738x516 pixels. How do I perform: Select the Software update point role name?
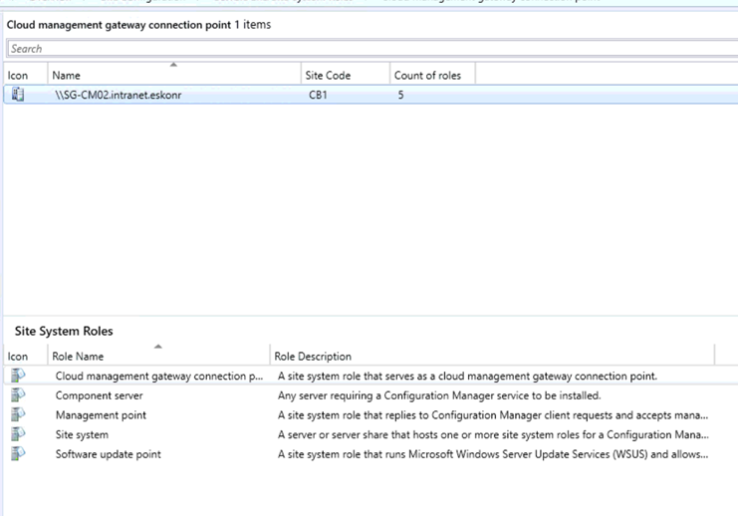[108, 454]
